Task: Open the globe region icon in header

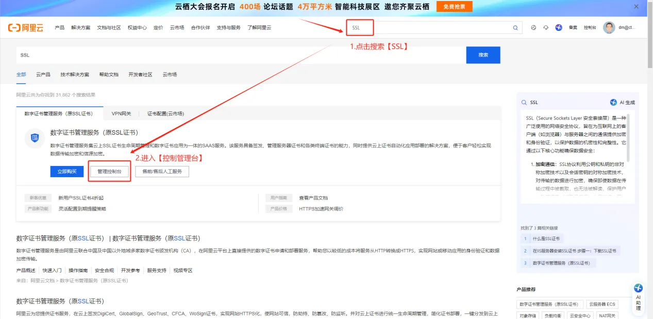Action: click(x=533, y=28)
